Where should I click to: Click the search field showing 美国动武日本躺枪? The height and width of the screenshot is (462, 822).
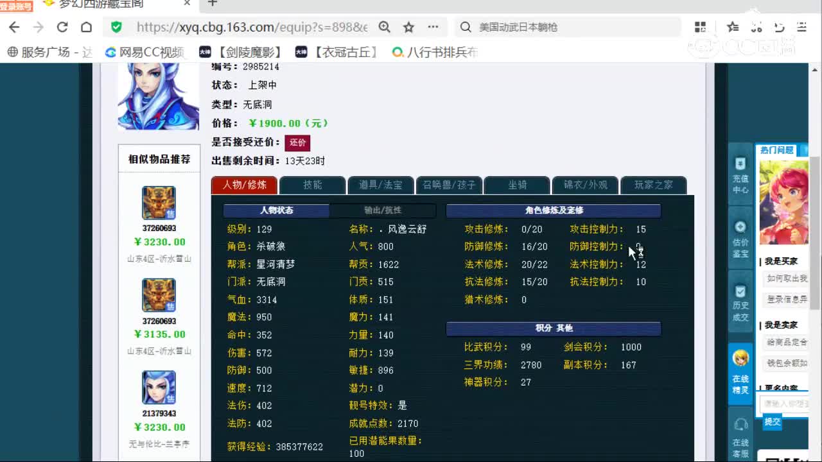coord(565,28)
